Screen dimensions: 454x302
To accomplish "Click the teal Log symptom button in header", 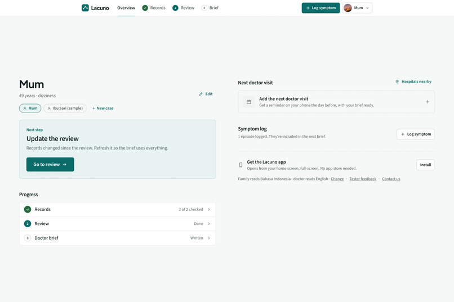I will (x=321, y=8).
